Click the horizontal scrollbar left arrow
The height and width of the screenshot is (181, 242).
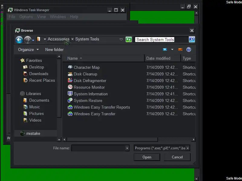pyautogui.click(x=64, y=140)
